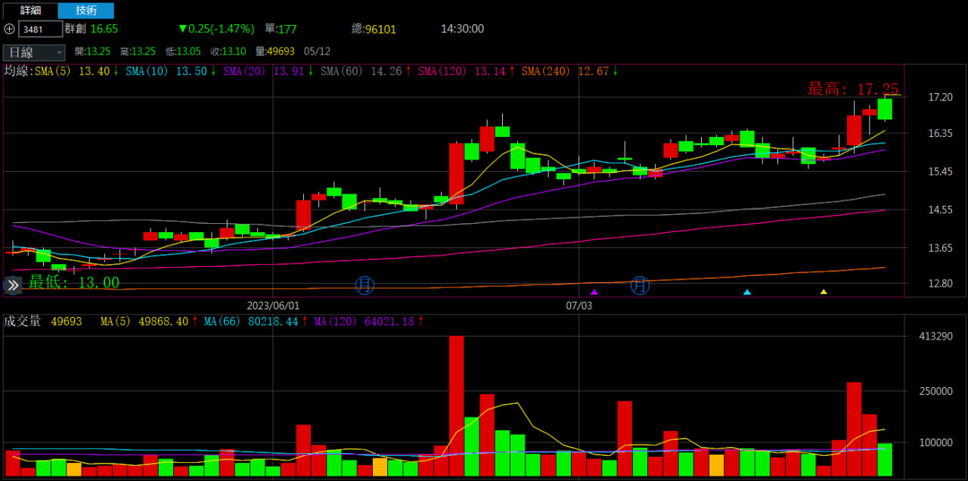Open the 日線 period dropdown
The image size is (968, 481).
(35, 52)
